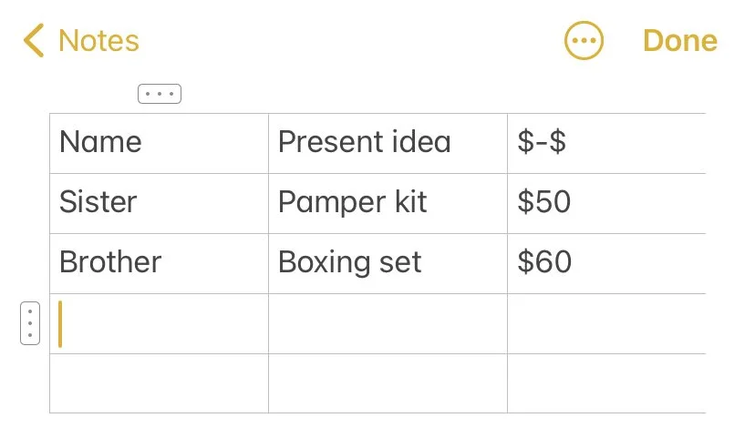The height and width of the screenshot is (428, 755).
Task: Click the empty name cell with the cursor
Action: coord(159,323)
